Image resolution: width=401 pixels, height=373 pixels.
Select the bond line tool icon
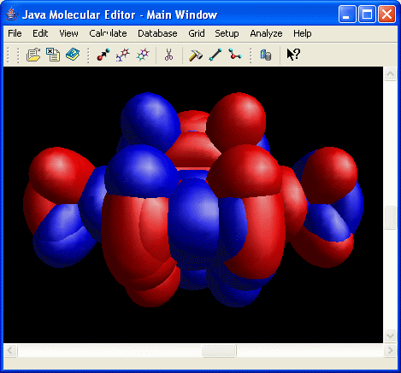(215, 55)
